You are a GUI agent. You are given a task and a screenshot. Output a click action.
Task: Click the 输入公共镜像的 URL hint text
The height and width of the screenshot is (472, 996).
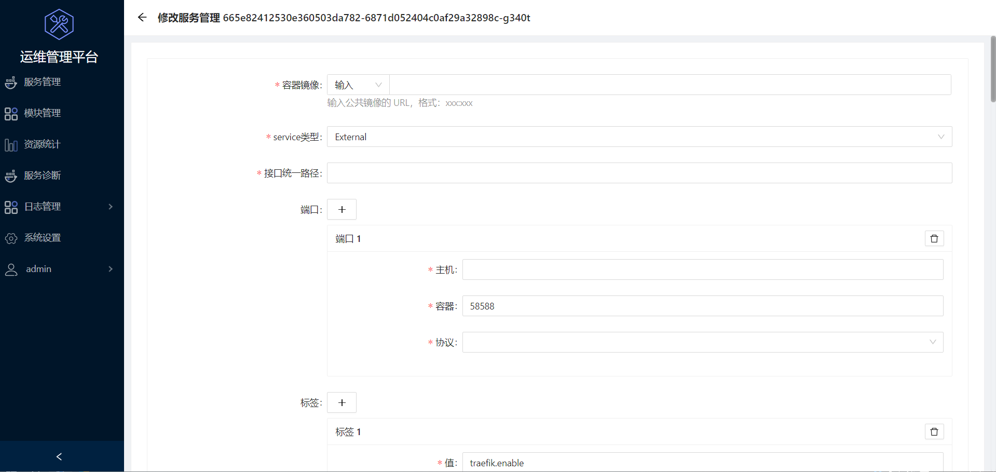point(400,103)
